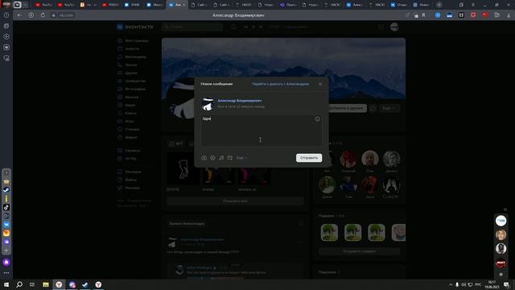The image size is (515, 290).
Task: Open the emoji picker in message field
Action: pos(317,119)
